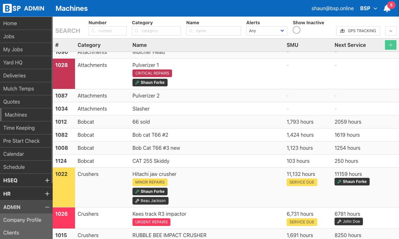Click the Next Service column header
The height and width of the screenshot is (239, 399).
click(350, 45)
